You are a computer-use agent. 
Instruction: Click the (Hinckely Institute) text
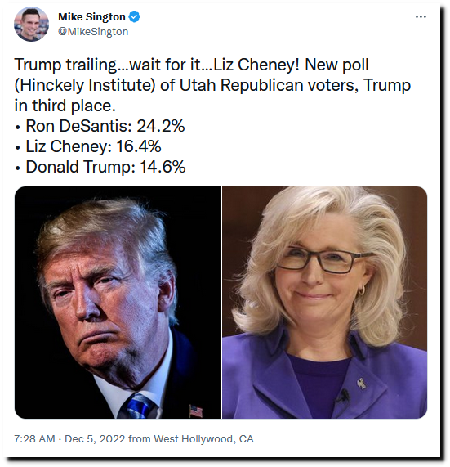pyautogui.click(x=85, y=85)
